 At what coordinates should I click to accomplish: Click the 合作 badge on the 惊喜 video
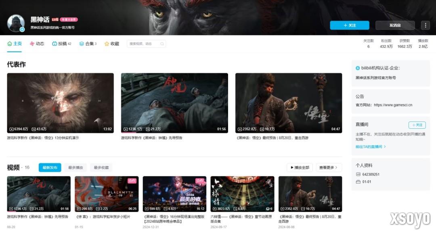132,181
